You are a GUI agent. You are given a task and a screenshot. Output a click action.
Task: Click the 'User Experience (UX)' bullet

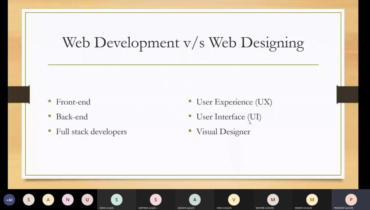tap(234, 102)
